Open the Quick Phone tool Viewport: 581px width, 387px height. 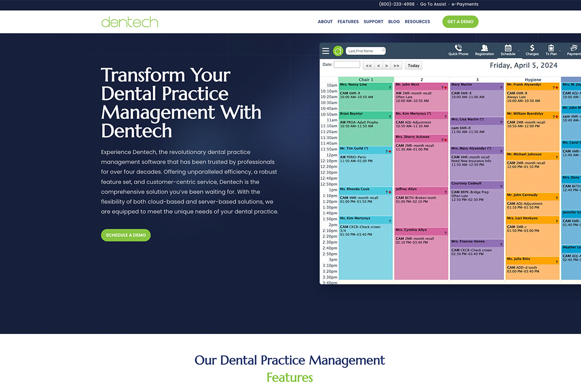point(458,50)
